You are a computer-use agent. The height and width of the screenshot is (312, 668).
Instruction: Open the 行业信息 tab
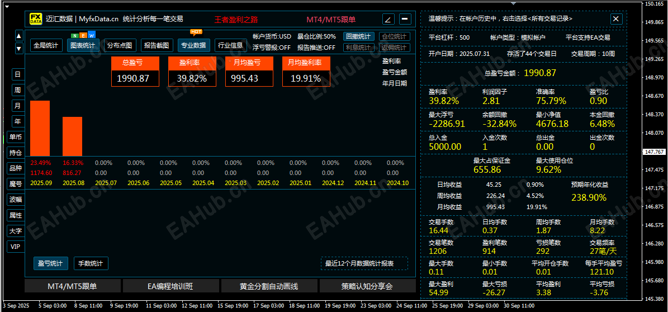(230, 45)
